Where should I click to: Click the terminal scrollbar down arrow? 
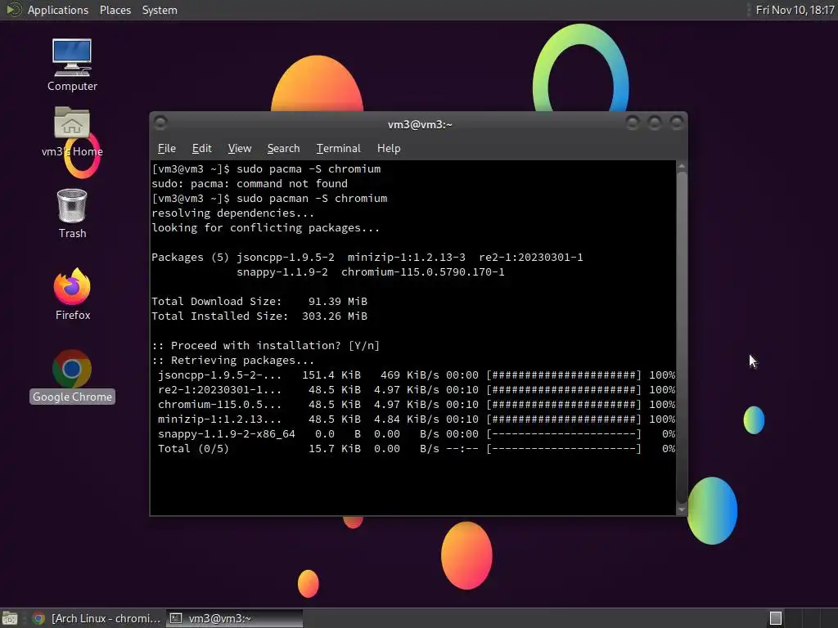[x=682, y=509]
